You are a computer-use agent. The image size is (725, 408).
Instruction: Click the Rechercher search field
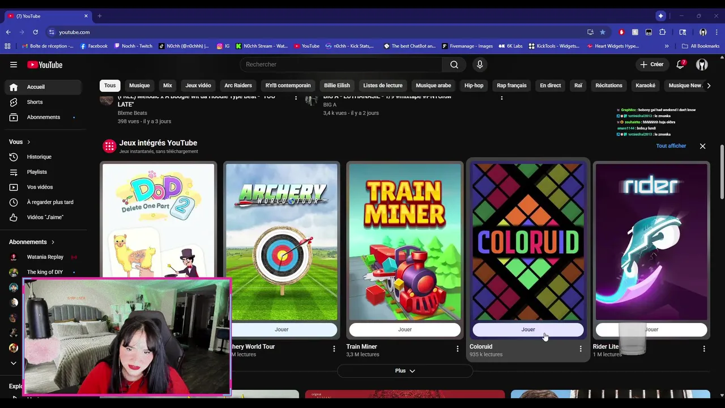point(341,65)
